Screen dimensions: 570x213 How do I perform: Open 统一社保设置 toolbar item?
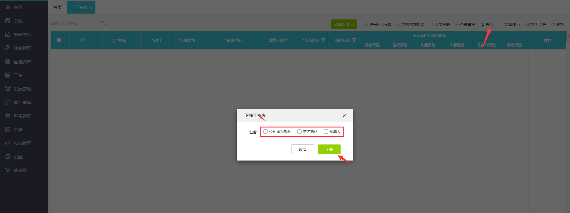click(378, 24)
